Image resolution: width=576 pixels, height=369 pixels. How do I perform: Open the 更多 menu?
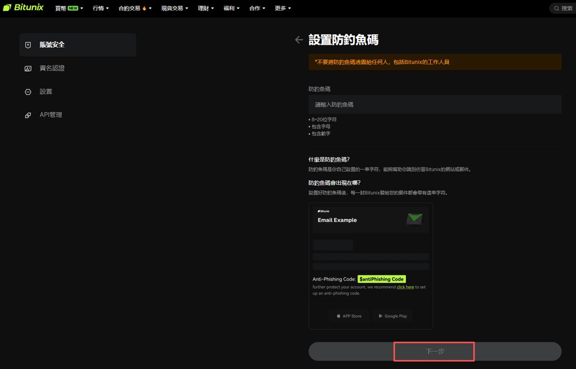coord(283,8)
